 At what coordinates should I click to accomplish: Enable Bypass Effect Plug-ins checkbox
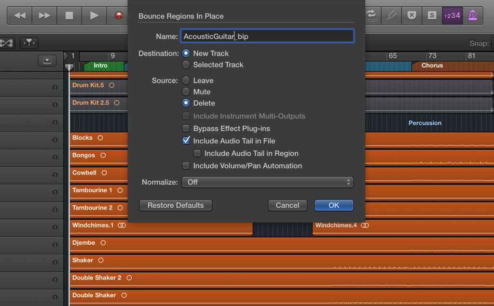186,129
